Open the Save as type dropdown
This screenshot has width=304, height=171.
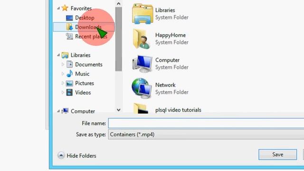[x=206, y=134]
